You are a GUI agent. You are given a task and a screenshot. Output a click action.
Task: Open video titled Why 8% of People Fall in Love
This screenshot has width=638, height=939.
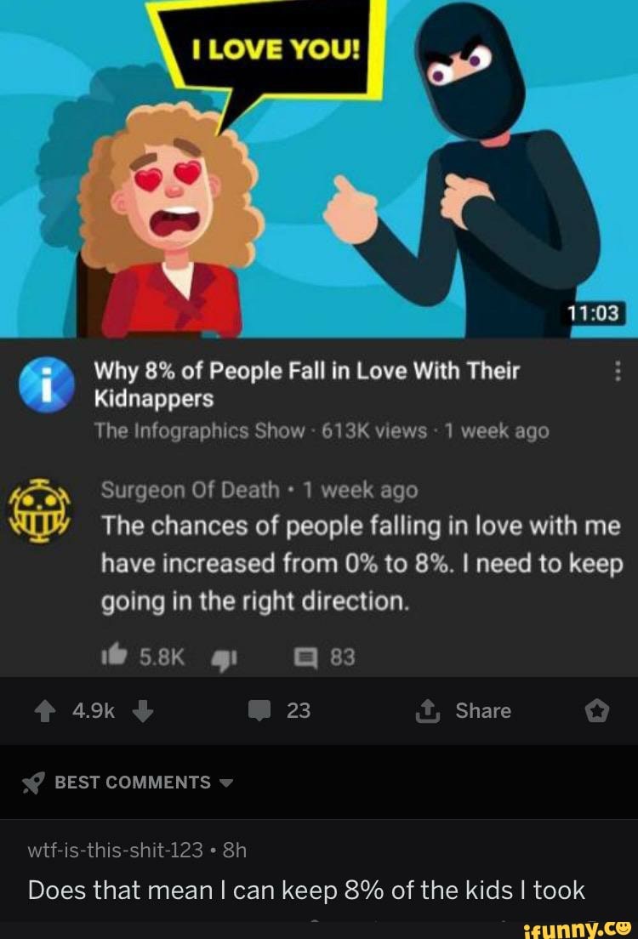307,384
